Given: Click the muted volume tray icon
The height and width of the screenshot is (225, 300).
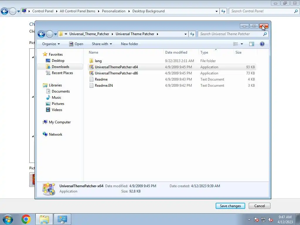Looking at the screenshot, I should click(x=270, y=219).
